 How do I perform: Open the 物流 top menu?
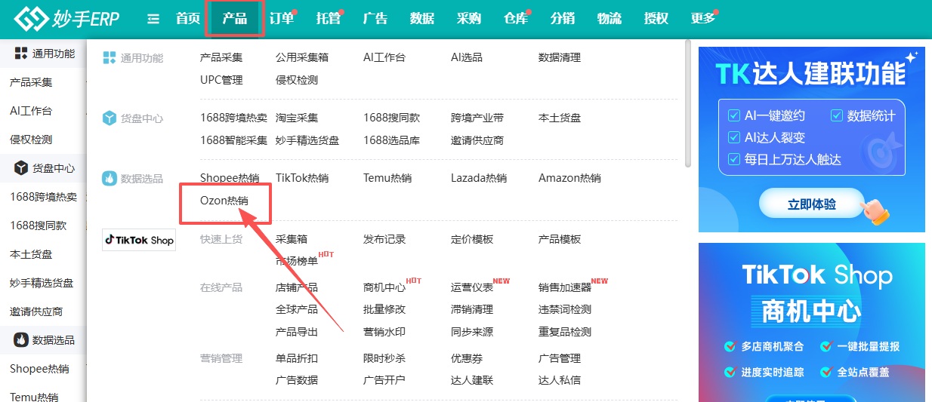pyautogui.click(x=610, y=19)
